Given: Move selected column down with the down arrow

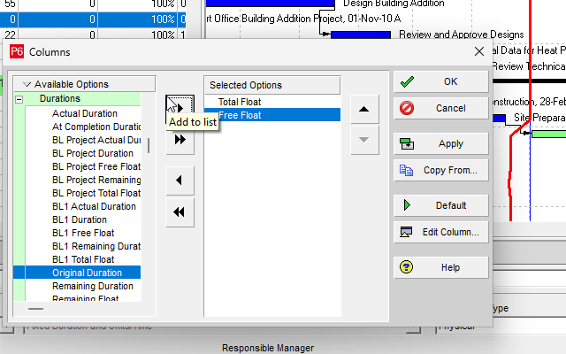Looking at the screenshot, I should (364, 140).
